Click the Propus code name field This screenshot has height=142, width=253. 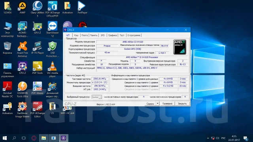[x=107, y=46]
